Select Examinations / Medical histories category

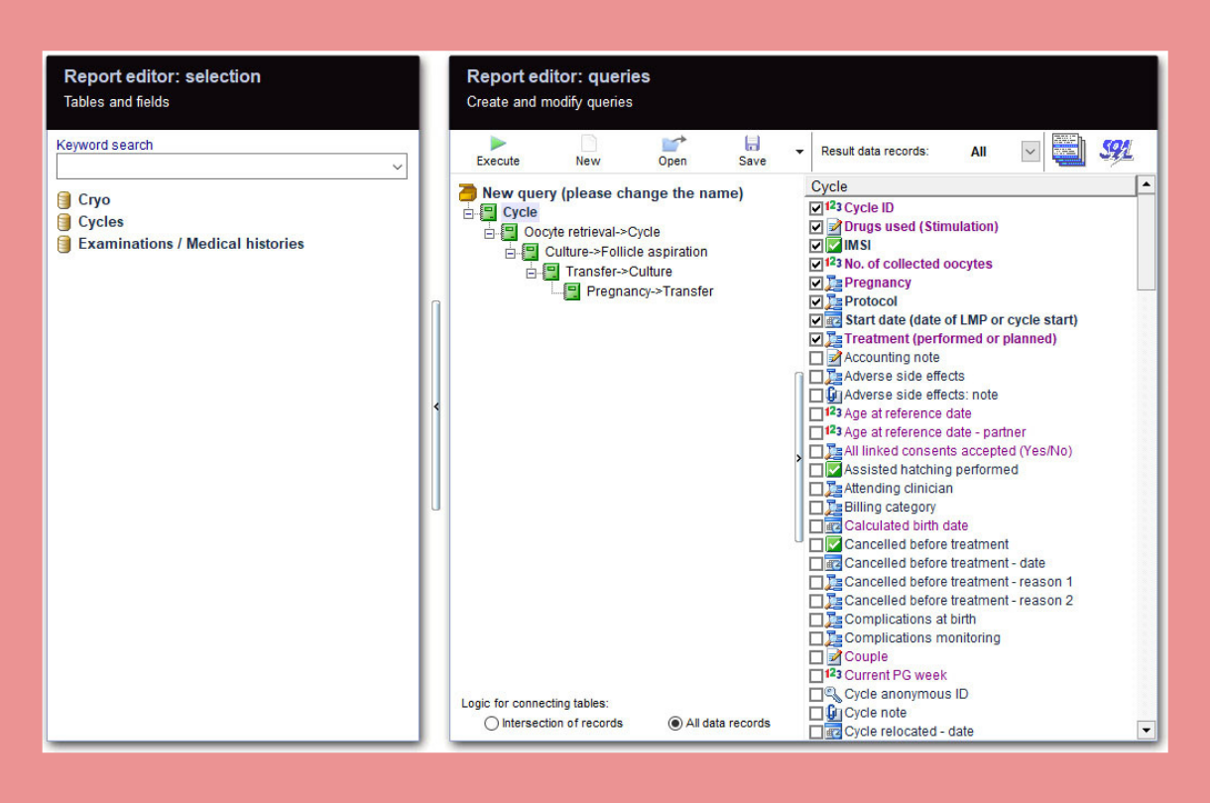191,244
